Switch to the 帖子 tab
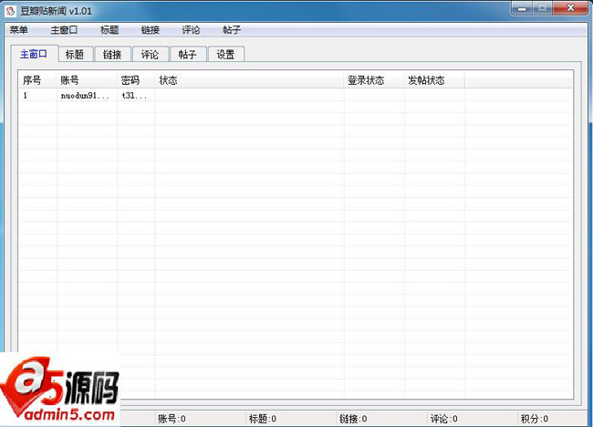 pyautogui.click(x=188, y=55)
